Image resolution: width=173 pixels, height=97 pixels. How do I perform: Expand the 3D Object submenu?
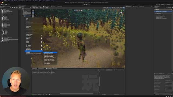(x=41, y=37)
